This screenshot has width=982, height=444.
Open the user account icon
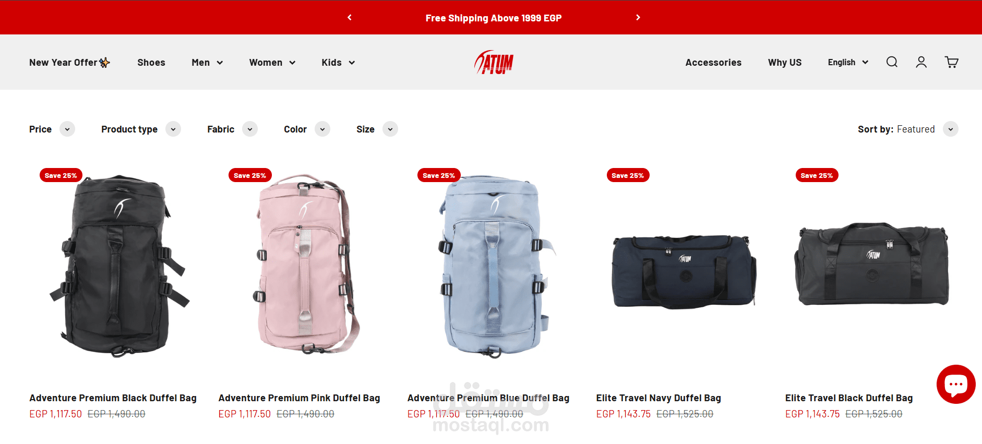921,62
